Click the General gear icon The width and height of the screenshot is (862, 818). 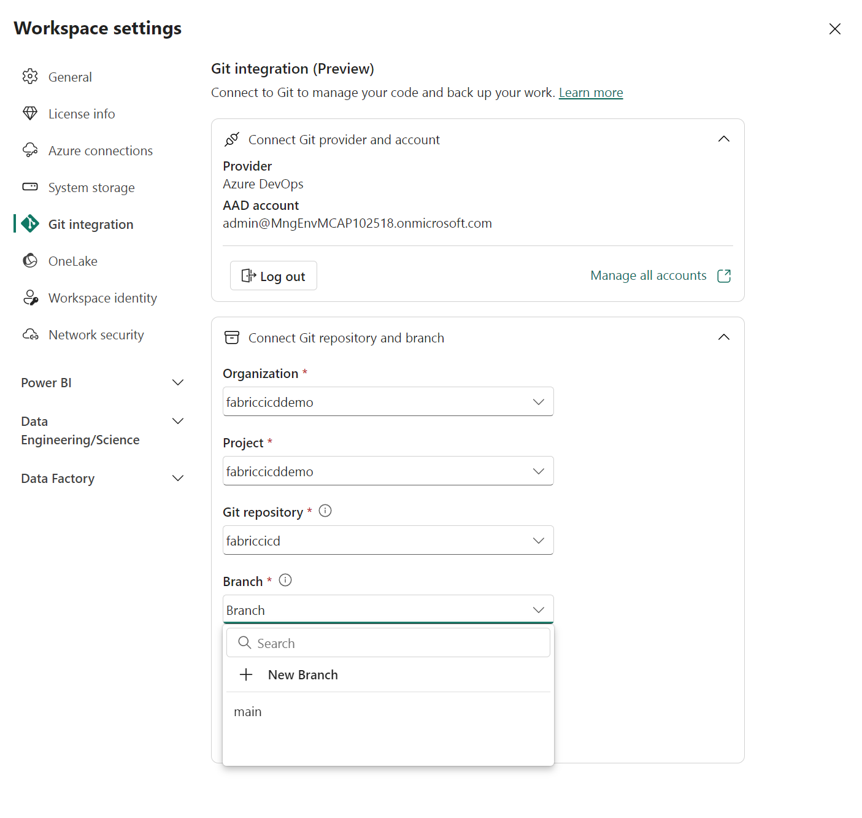30,77
